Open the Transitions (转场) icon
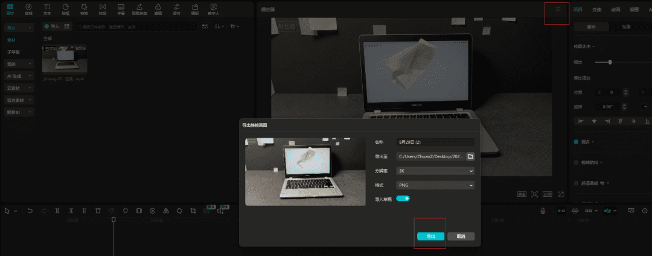Screen dimensions: 652x256 (102, 8)
